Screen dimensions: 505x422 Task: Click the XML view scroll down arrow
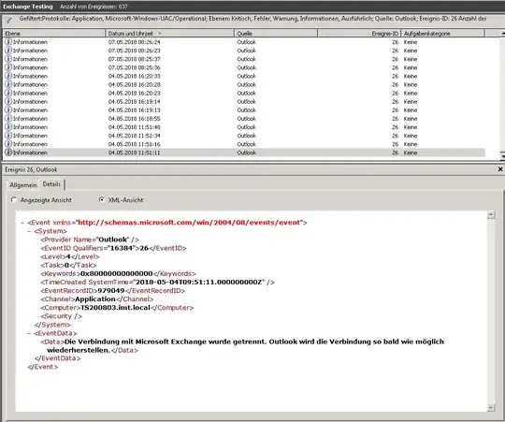pos(491,408)
